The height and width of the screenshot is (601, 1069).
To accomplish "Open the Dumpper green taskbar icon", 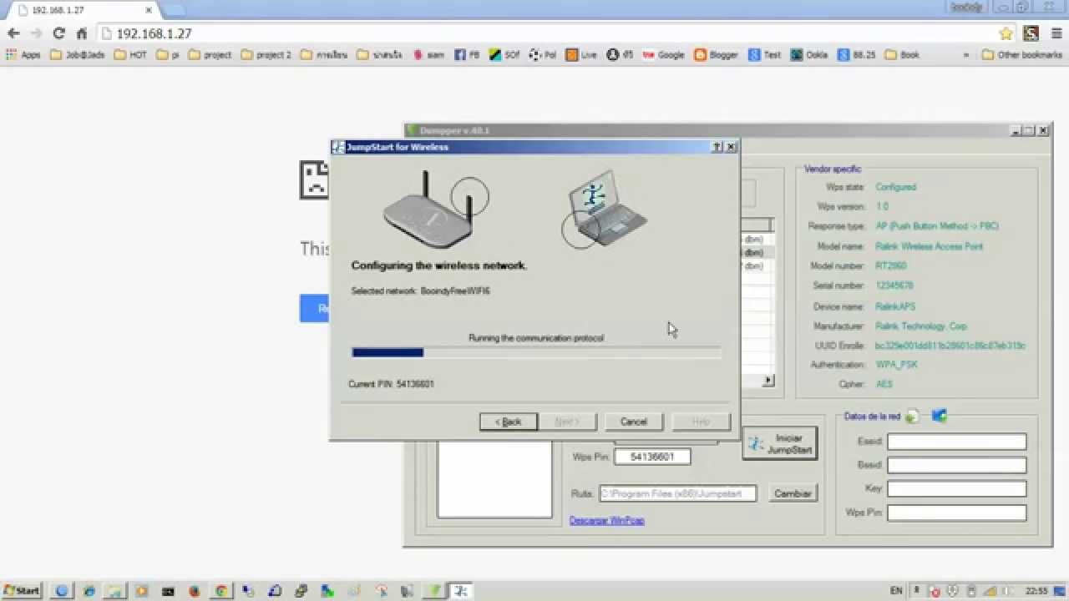I will (x=434, y=591).
